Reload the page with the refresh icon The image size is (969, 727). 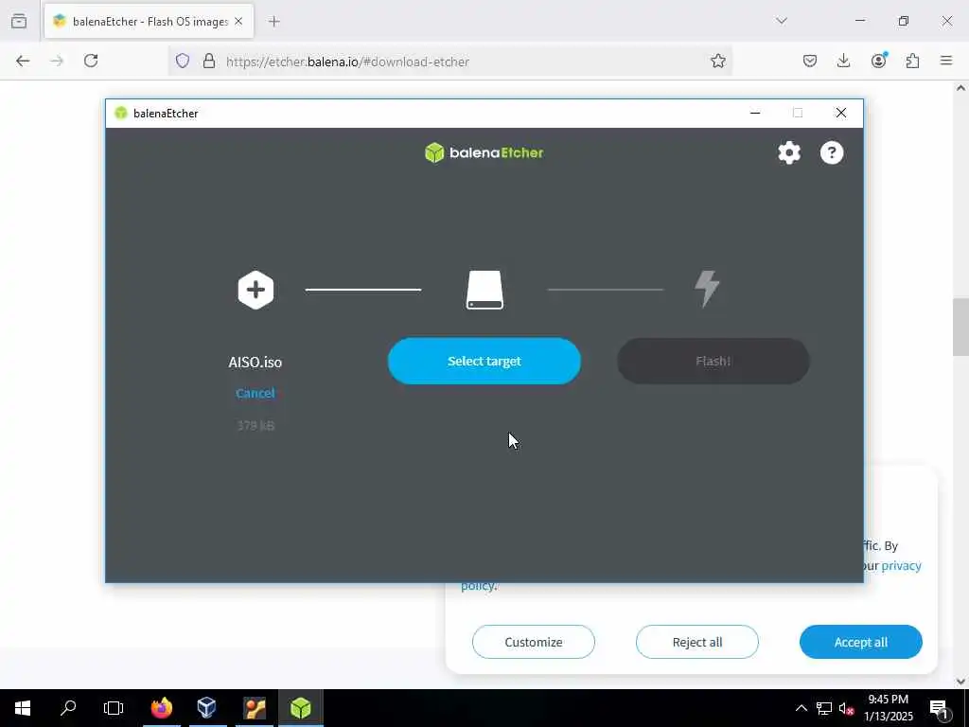click(x=91, y=61)
